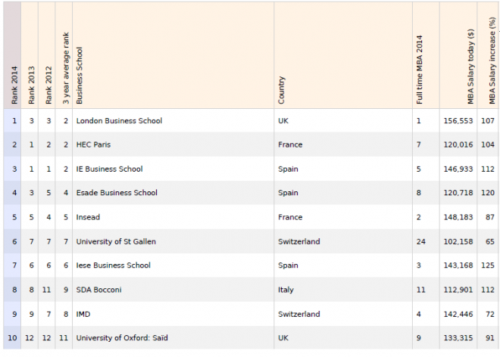Select the SDA Bocconi row name
Image resolution: width=500 pixels, height=357 pixels.
click(98, 290)
